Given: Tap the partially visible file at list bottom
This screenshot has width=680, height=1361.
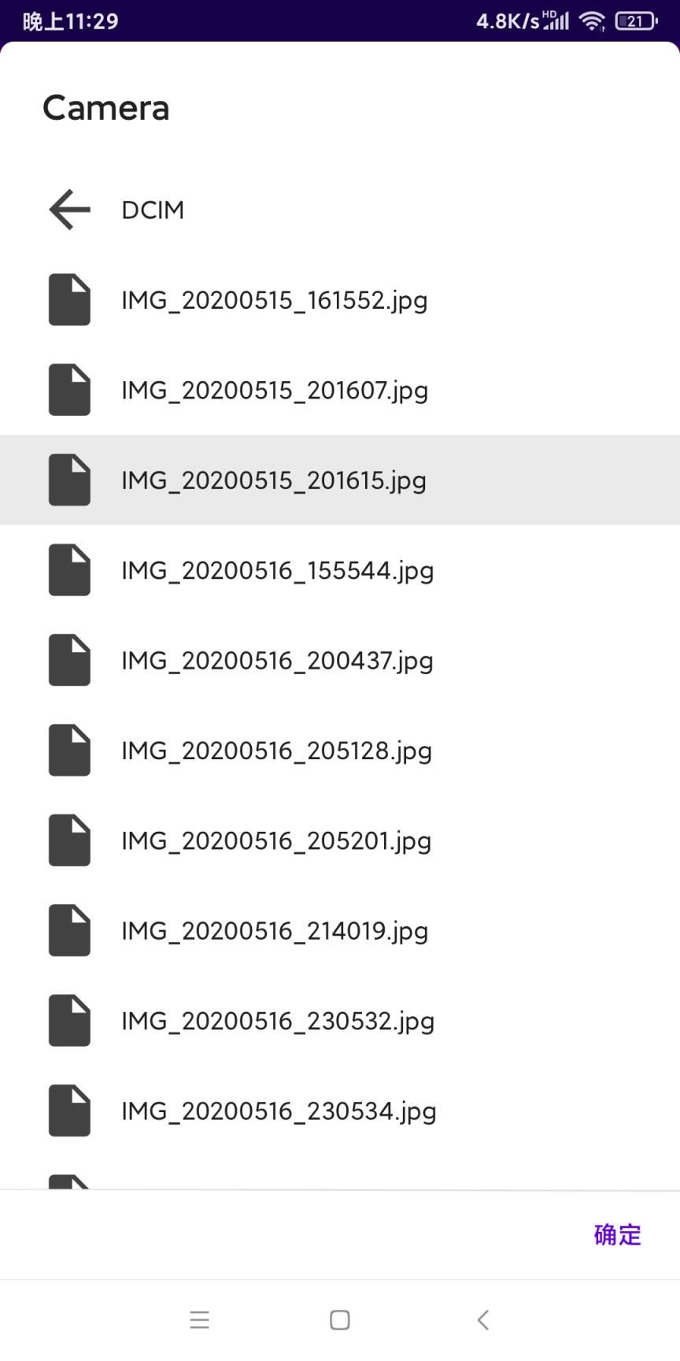Looking at the screenshot, I should (x=340, y=1181).
